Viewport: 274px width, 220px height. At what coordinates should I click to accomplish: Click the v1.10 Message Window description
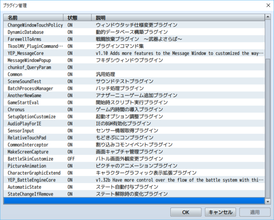coord(179,53)
